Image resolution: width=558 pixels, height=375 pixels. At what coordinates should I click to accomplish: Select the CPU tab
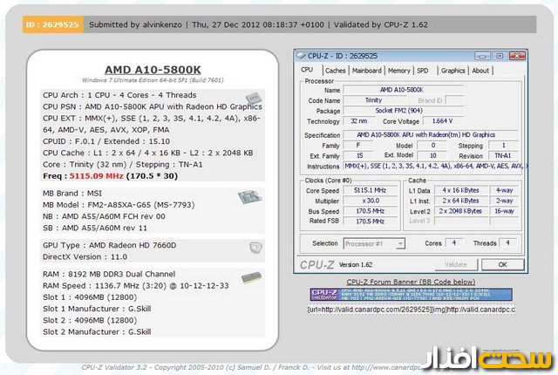307,70
